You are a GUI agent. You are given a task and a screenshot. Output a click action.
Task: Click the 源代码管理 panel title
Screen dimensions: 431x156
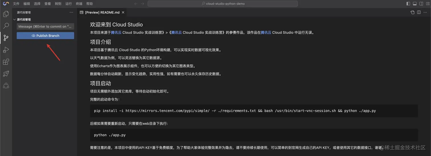pyautogui.click(x=24, y=12)
